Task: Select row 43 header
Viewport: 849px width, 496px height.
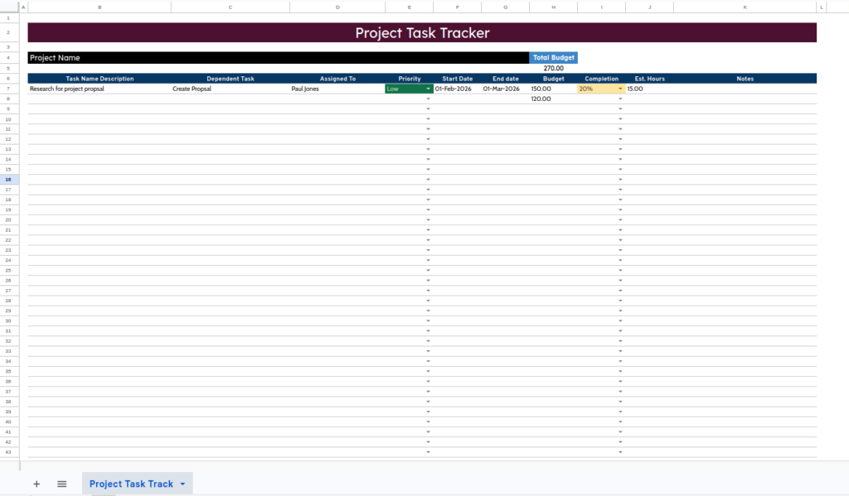Action: tap(8, 452)
